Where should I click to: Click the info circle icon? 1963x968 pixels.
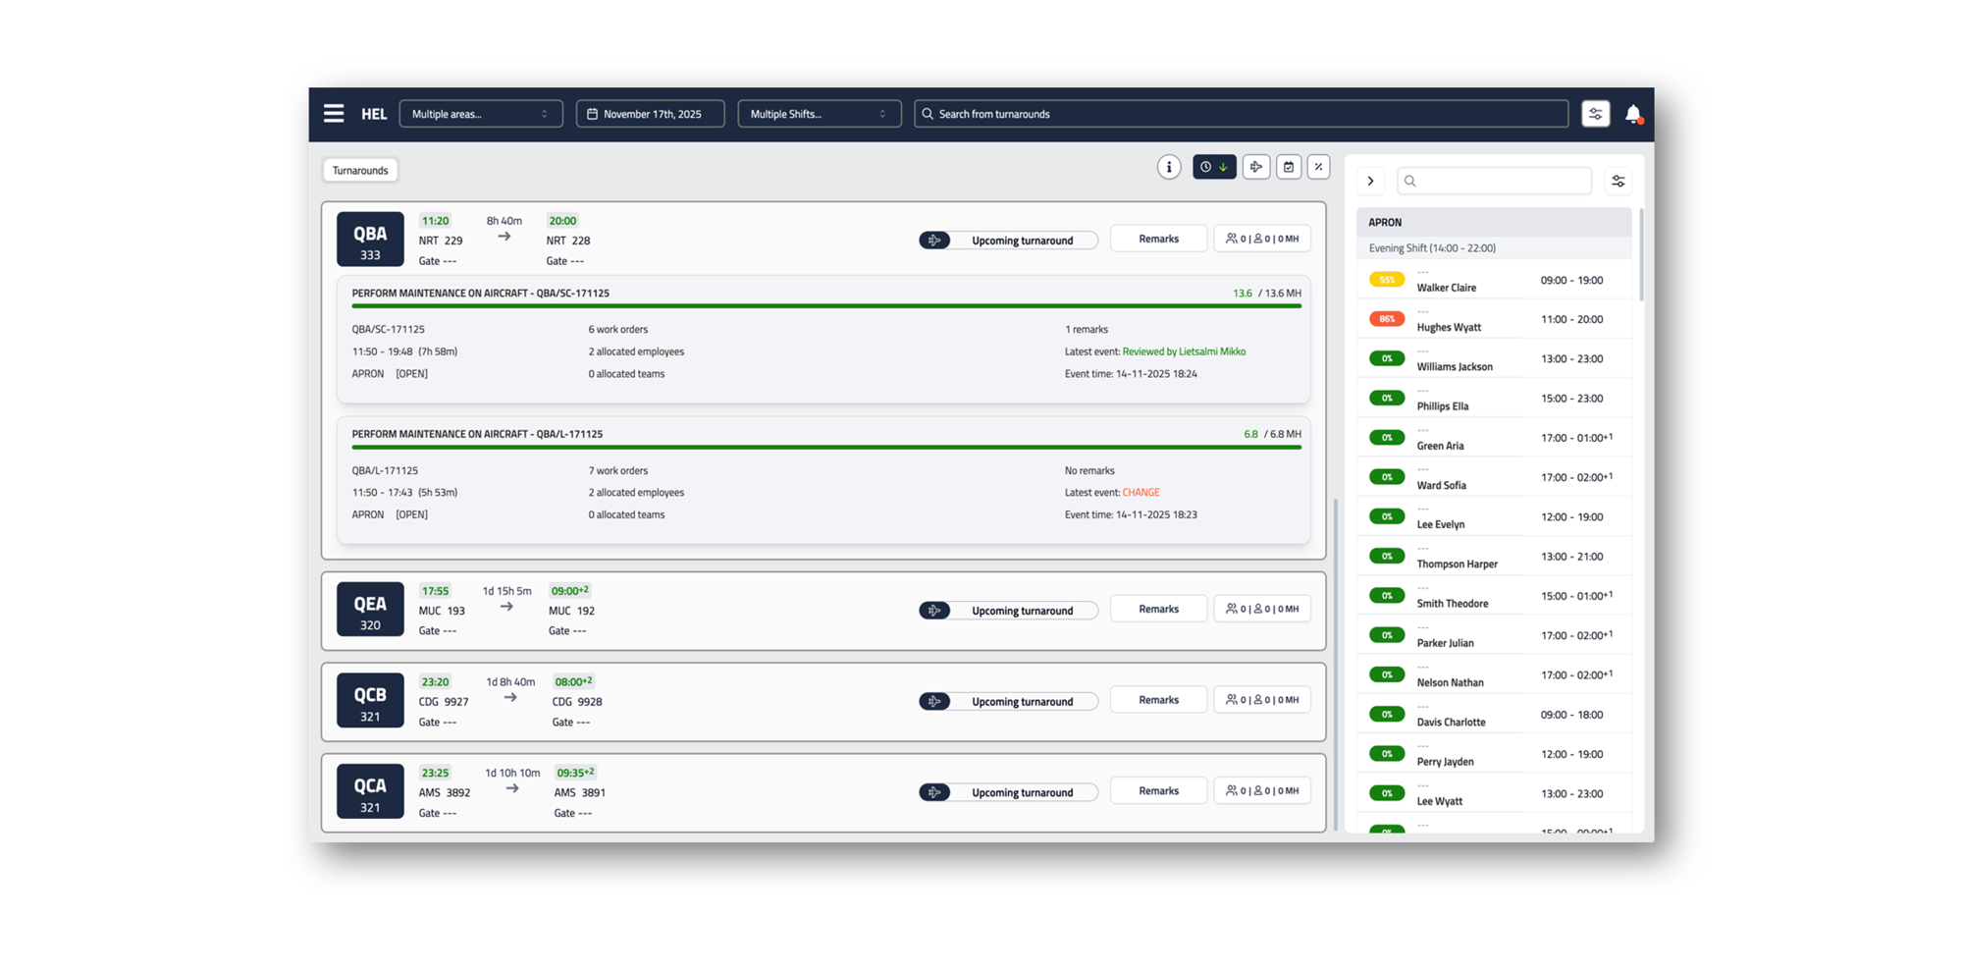1168,168
